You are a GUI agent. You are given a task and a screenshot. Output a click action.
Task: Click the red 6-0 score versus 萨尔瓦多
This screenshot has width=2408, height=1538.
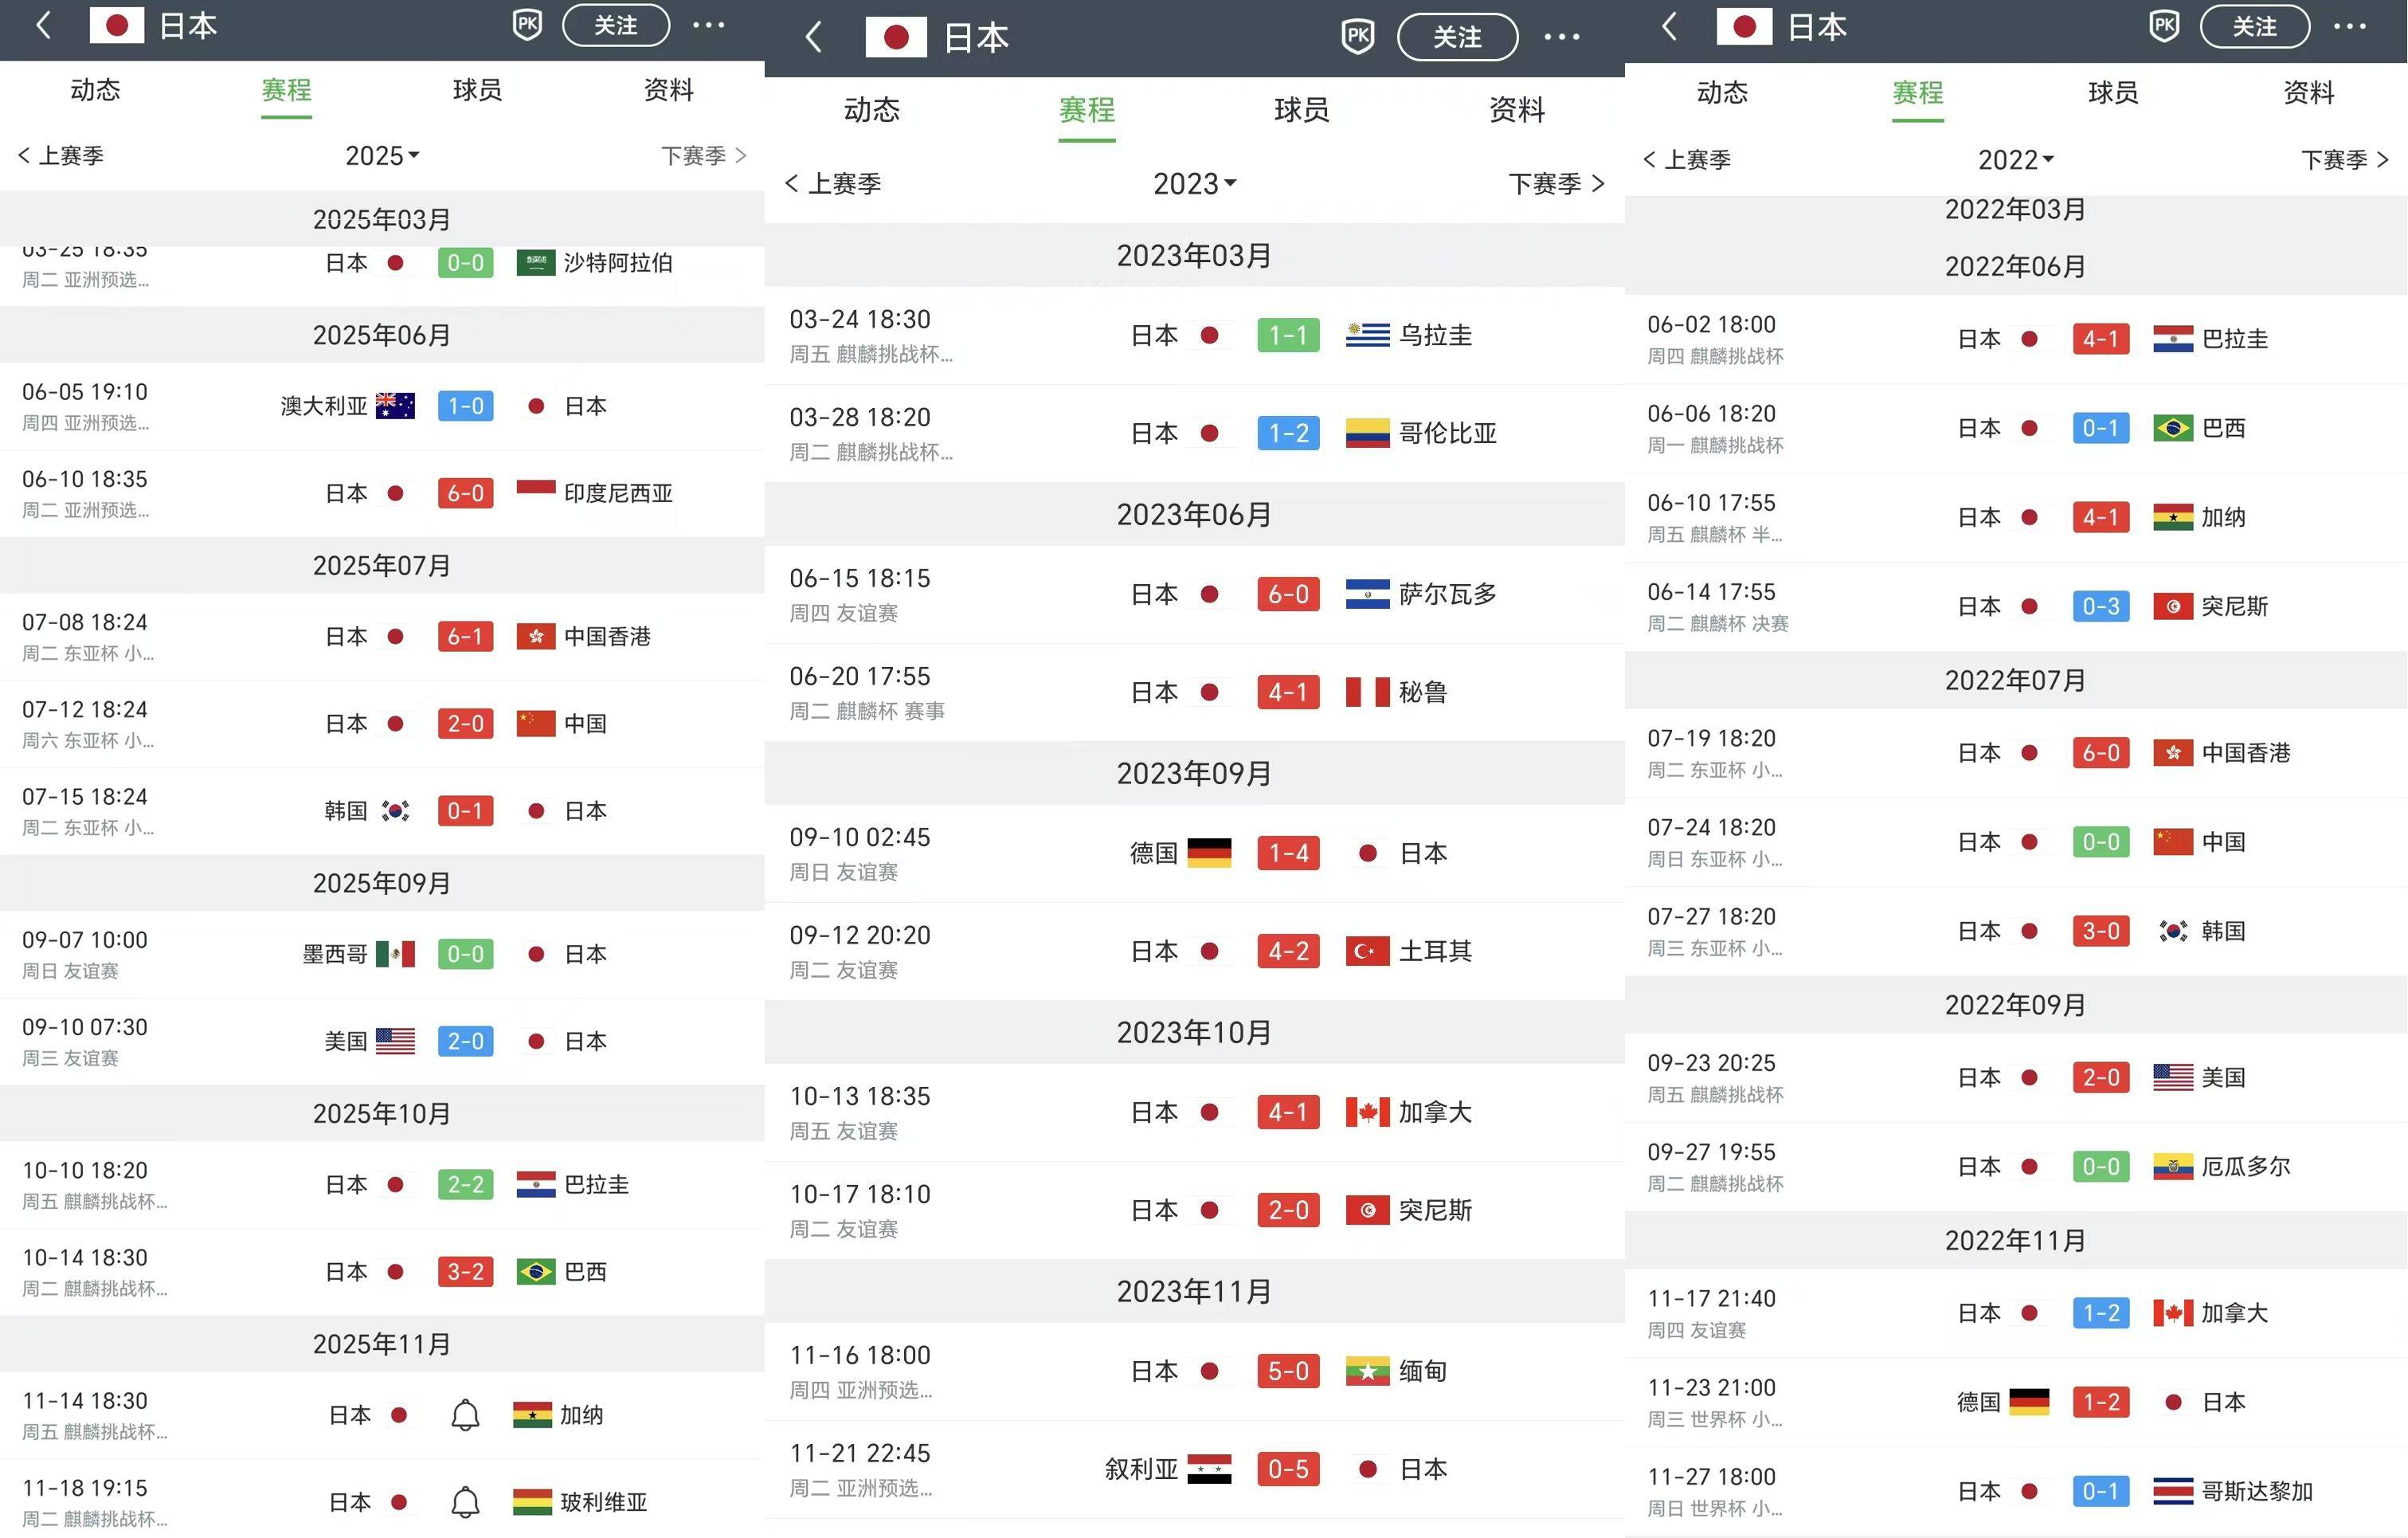1288,594
